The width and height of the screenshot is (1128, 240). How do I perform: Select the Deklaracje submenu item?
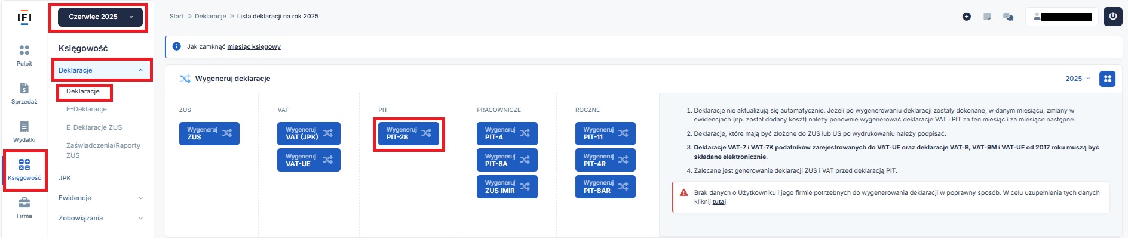83,91
